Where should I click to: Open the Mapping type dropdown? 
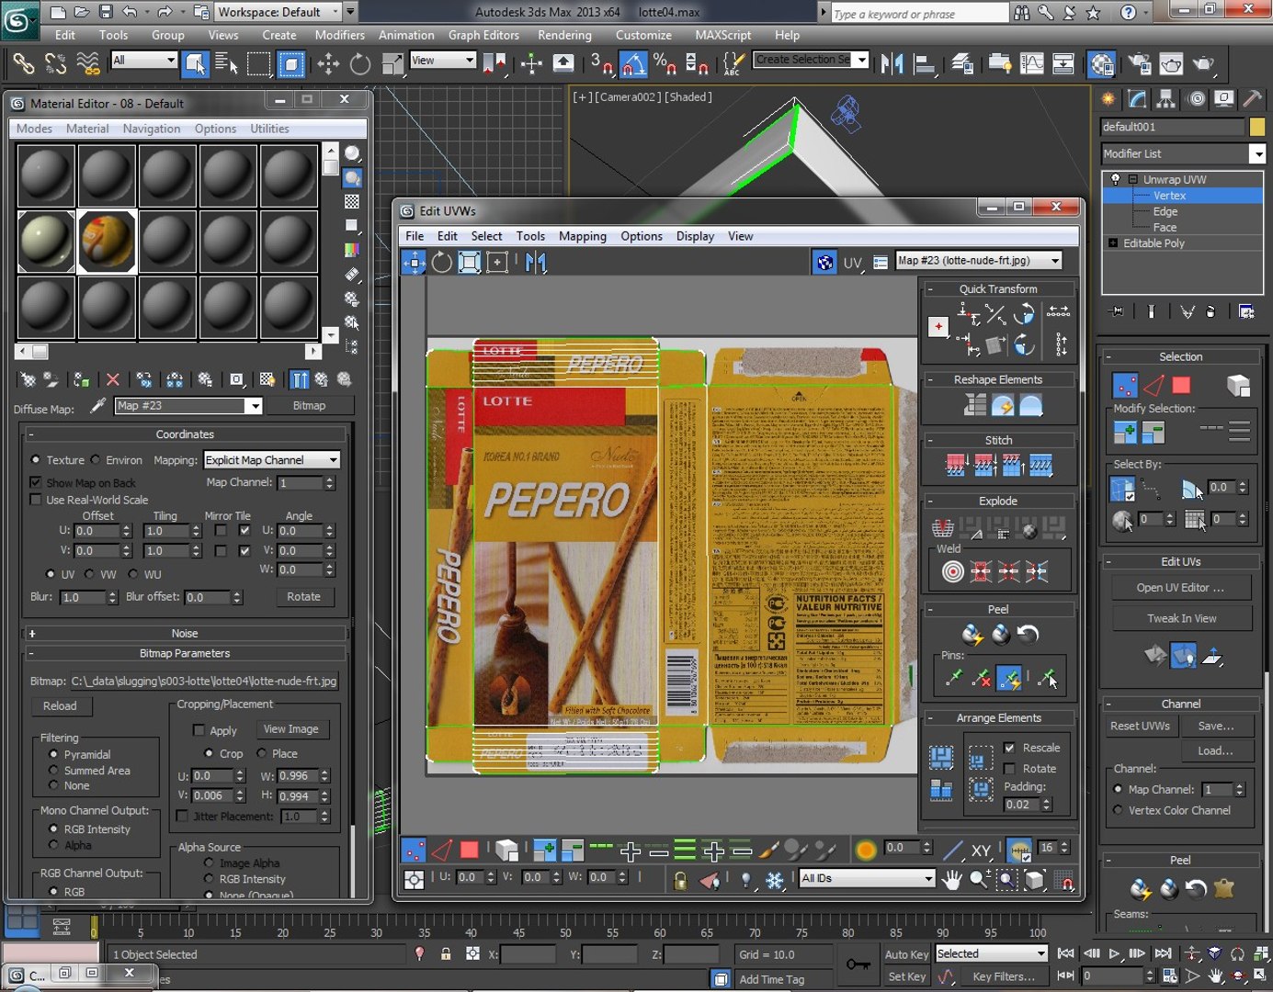[271, 460]
